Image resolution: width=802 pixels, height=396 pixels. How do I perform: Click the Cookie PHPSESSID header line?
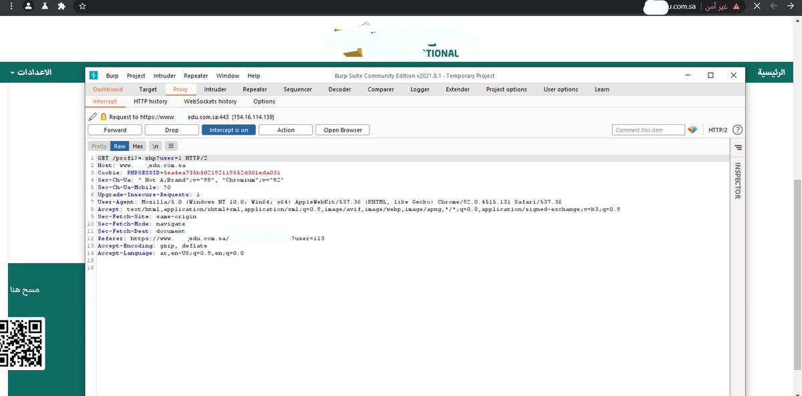188,172
